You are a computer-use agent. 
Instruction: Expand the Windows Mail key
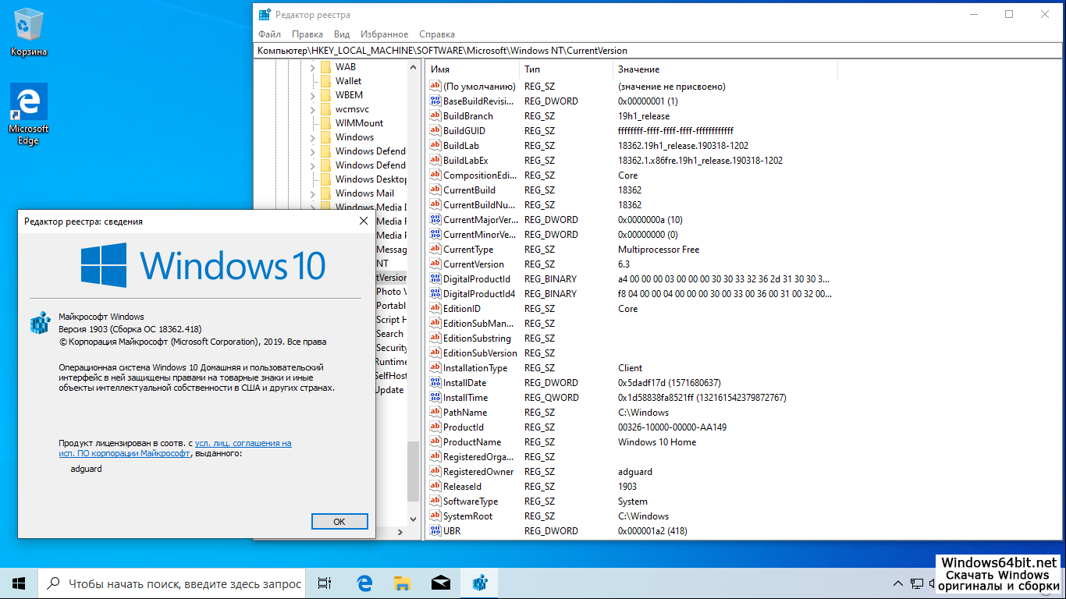pos(312,193)
